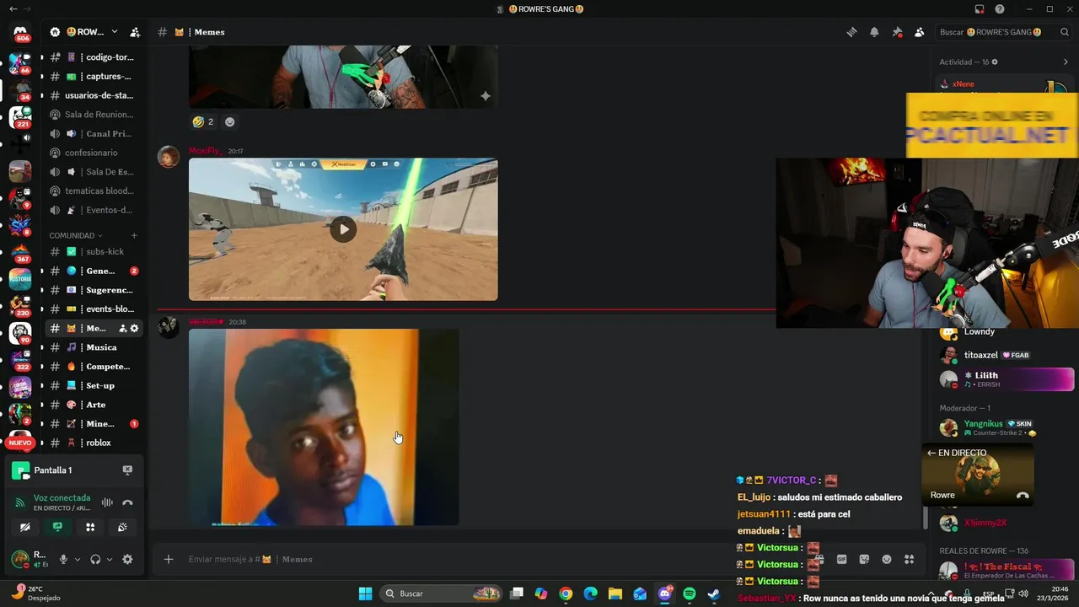The height and width of the screenshot is (607, 1079).
Task: Open the Arte channel
Action: (x=94, y=405)
